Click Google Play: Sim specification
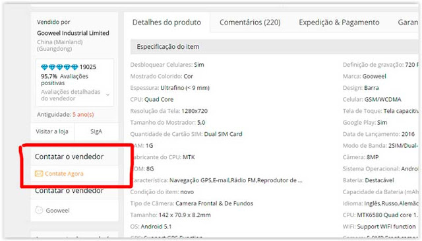422x241 pixels. [x=365, y=123]
